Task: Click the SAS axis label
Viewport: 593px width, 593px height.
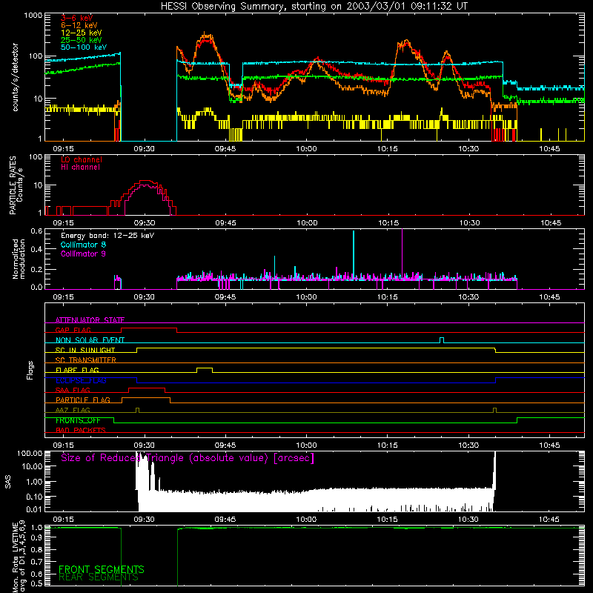Action: coord(8,482)
